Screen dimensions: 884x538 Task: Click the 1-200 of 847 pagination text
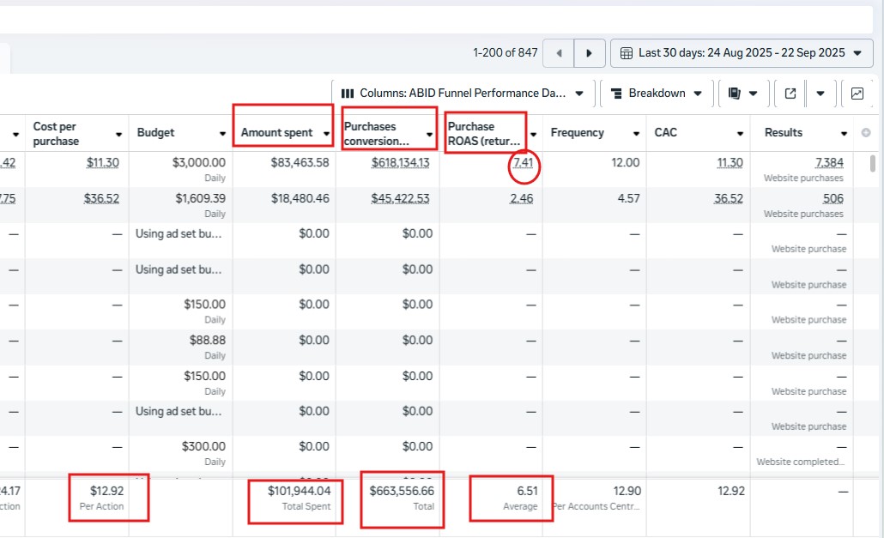506,53
